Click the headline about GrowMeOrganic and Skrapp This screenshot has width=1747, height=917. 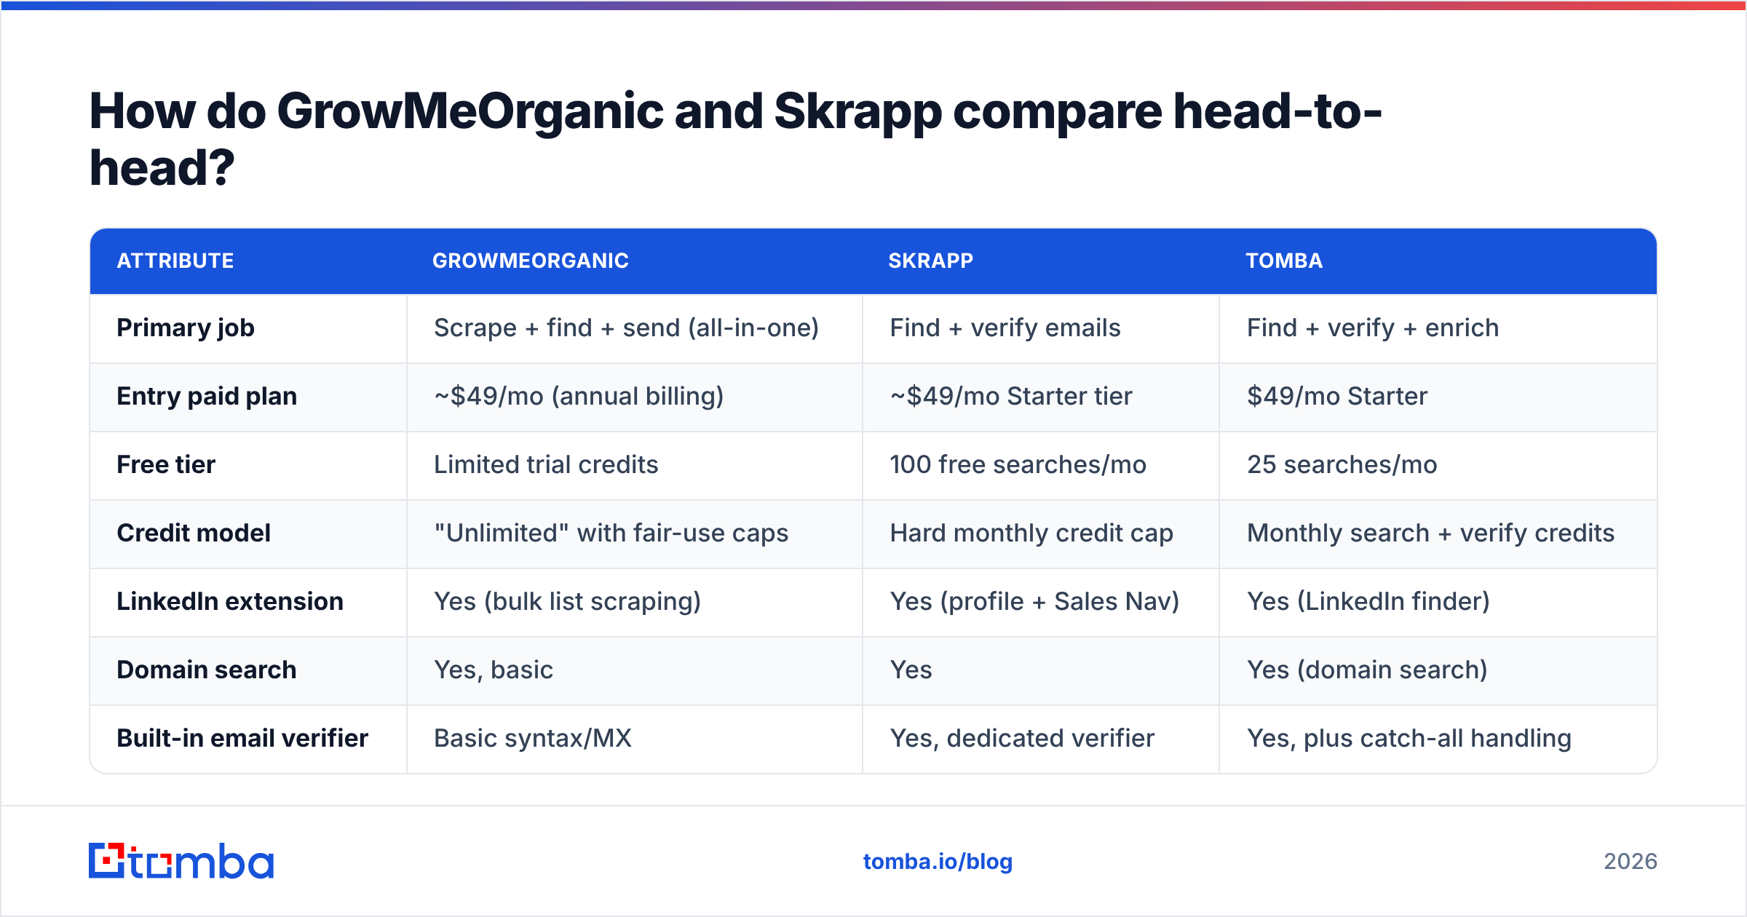(735, 139)
